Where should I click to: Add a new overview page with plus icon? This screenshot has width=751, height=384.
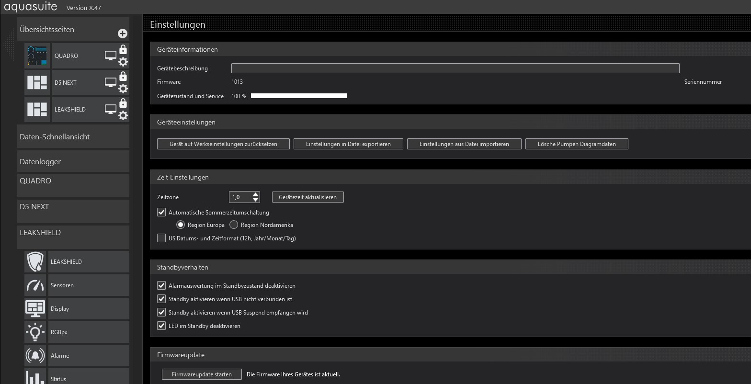coord(123,34)
